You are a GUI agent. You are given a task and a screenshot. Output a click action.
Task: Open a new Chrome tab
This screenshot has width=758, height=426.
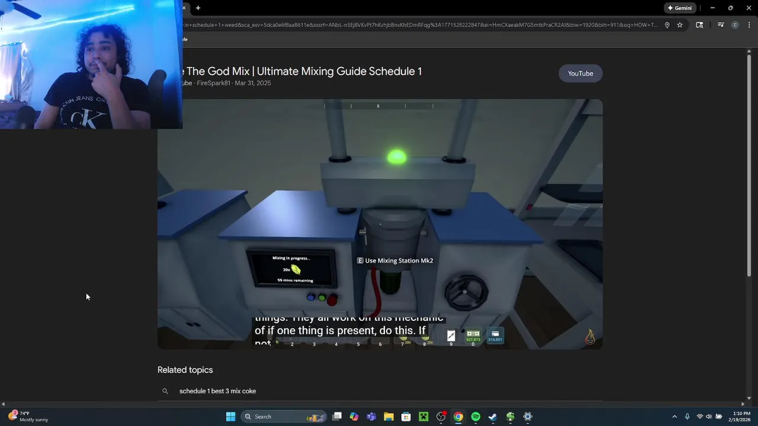pos(198,8)
